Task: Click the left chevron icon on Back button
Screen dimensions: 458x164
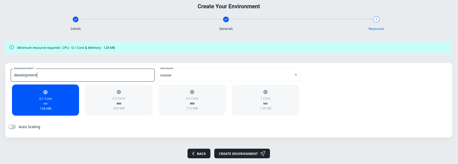Action: coord(193,154)
